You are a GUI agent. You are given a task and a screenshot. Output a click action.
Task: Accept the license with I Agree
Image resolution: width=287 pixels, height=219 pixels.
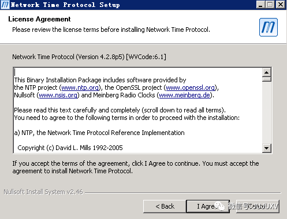coord(208,206)
